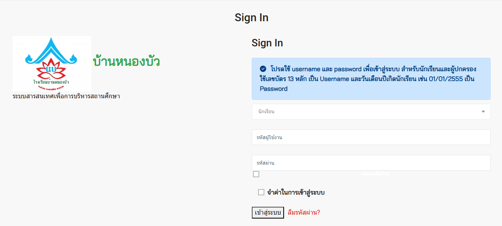
Task: Click the red lotus emblem inside the logo
Action: tap(51, 68)
